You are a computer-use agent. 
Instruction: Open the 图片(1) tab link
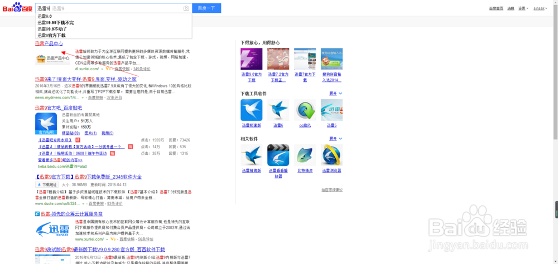90,133
